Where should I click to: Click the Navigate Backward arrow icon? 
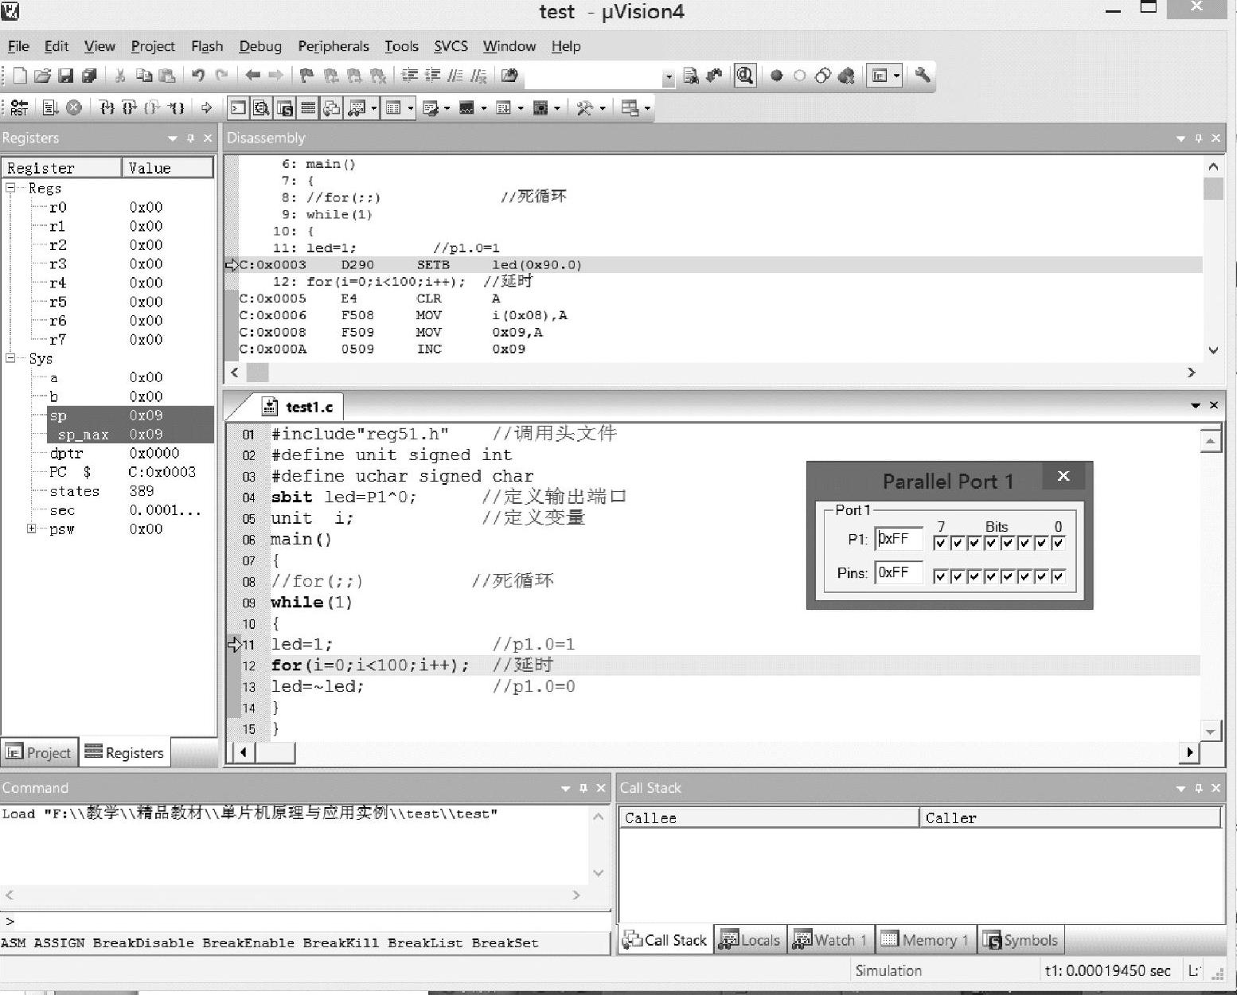(252, 76)
